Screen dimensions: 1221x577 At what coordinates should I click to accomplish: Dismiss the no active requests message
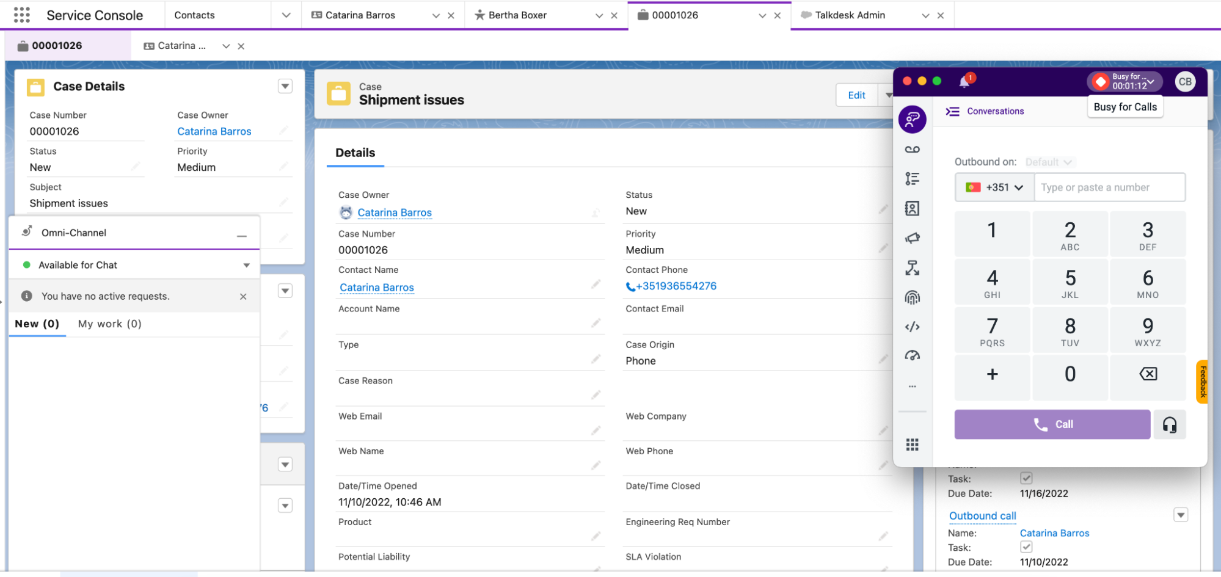[243, 296]
